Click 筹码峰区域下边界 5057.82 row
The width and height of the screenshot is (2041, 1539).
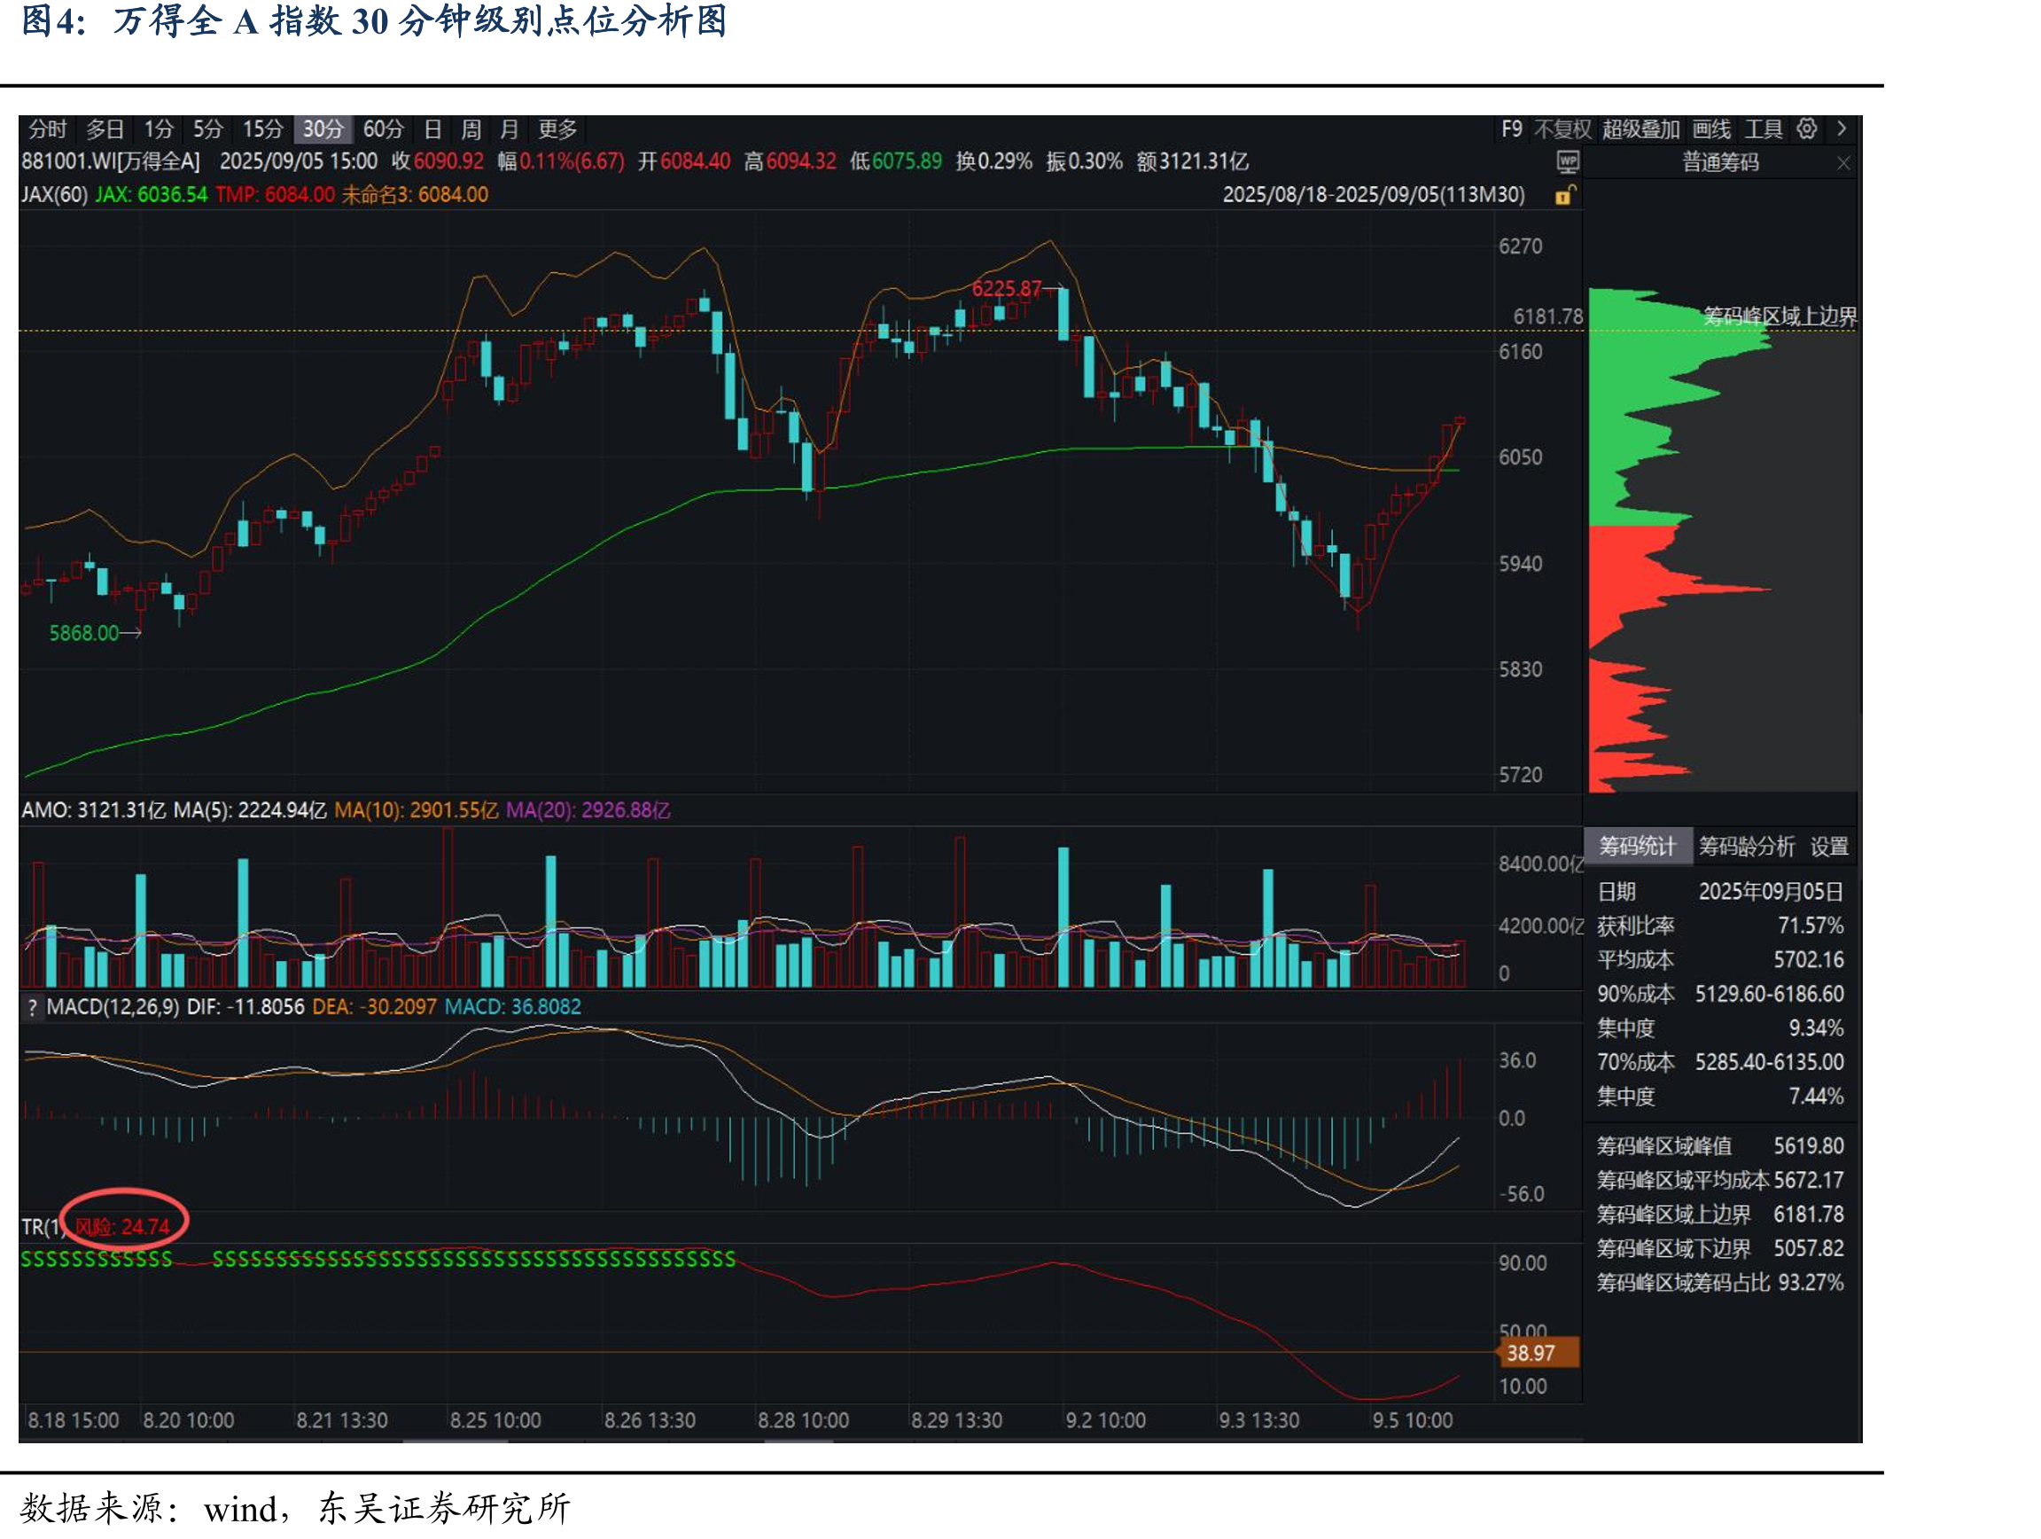(1720, 1249)
